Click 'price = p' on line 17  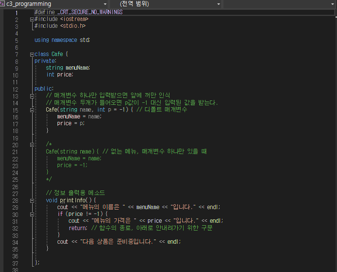point(71,123)
